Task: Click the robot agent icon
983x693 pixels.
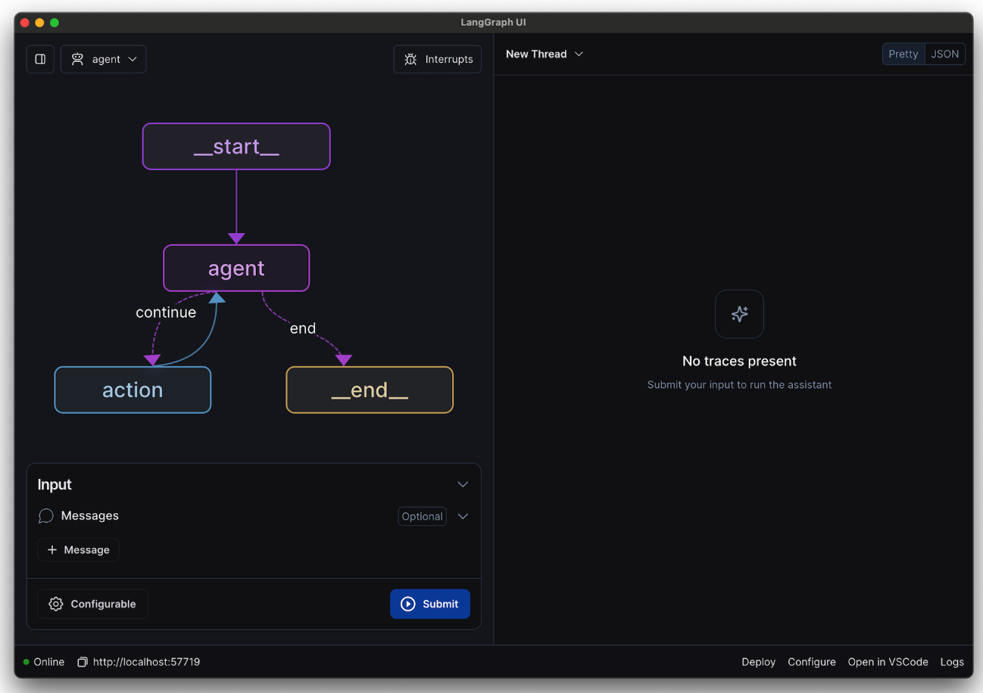Action: click(77, 59)
